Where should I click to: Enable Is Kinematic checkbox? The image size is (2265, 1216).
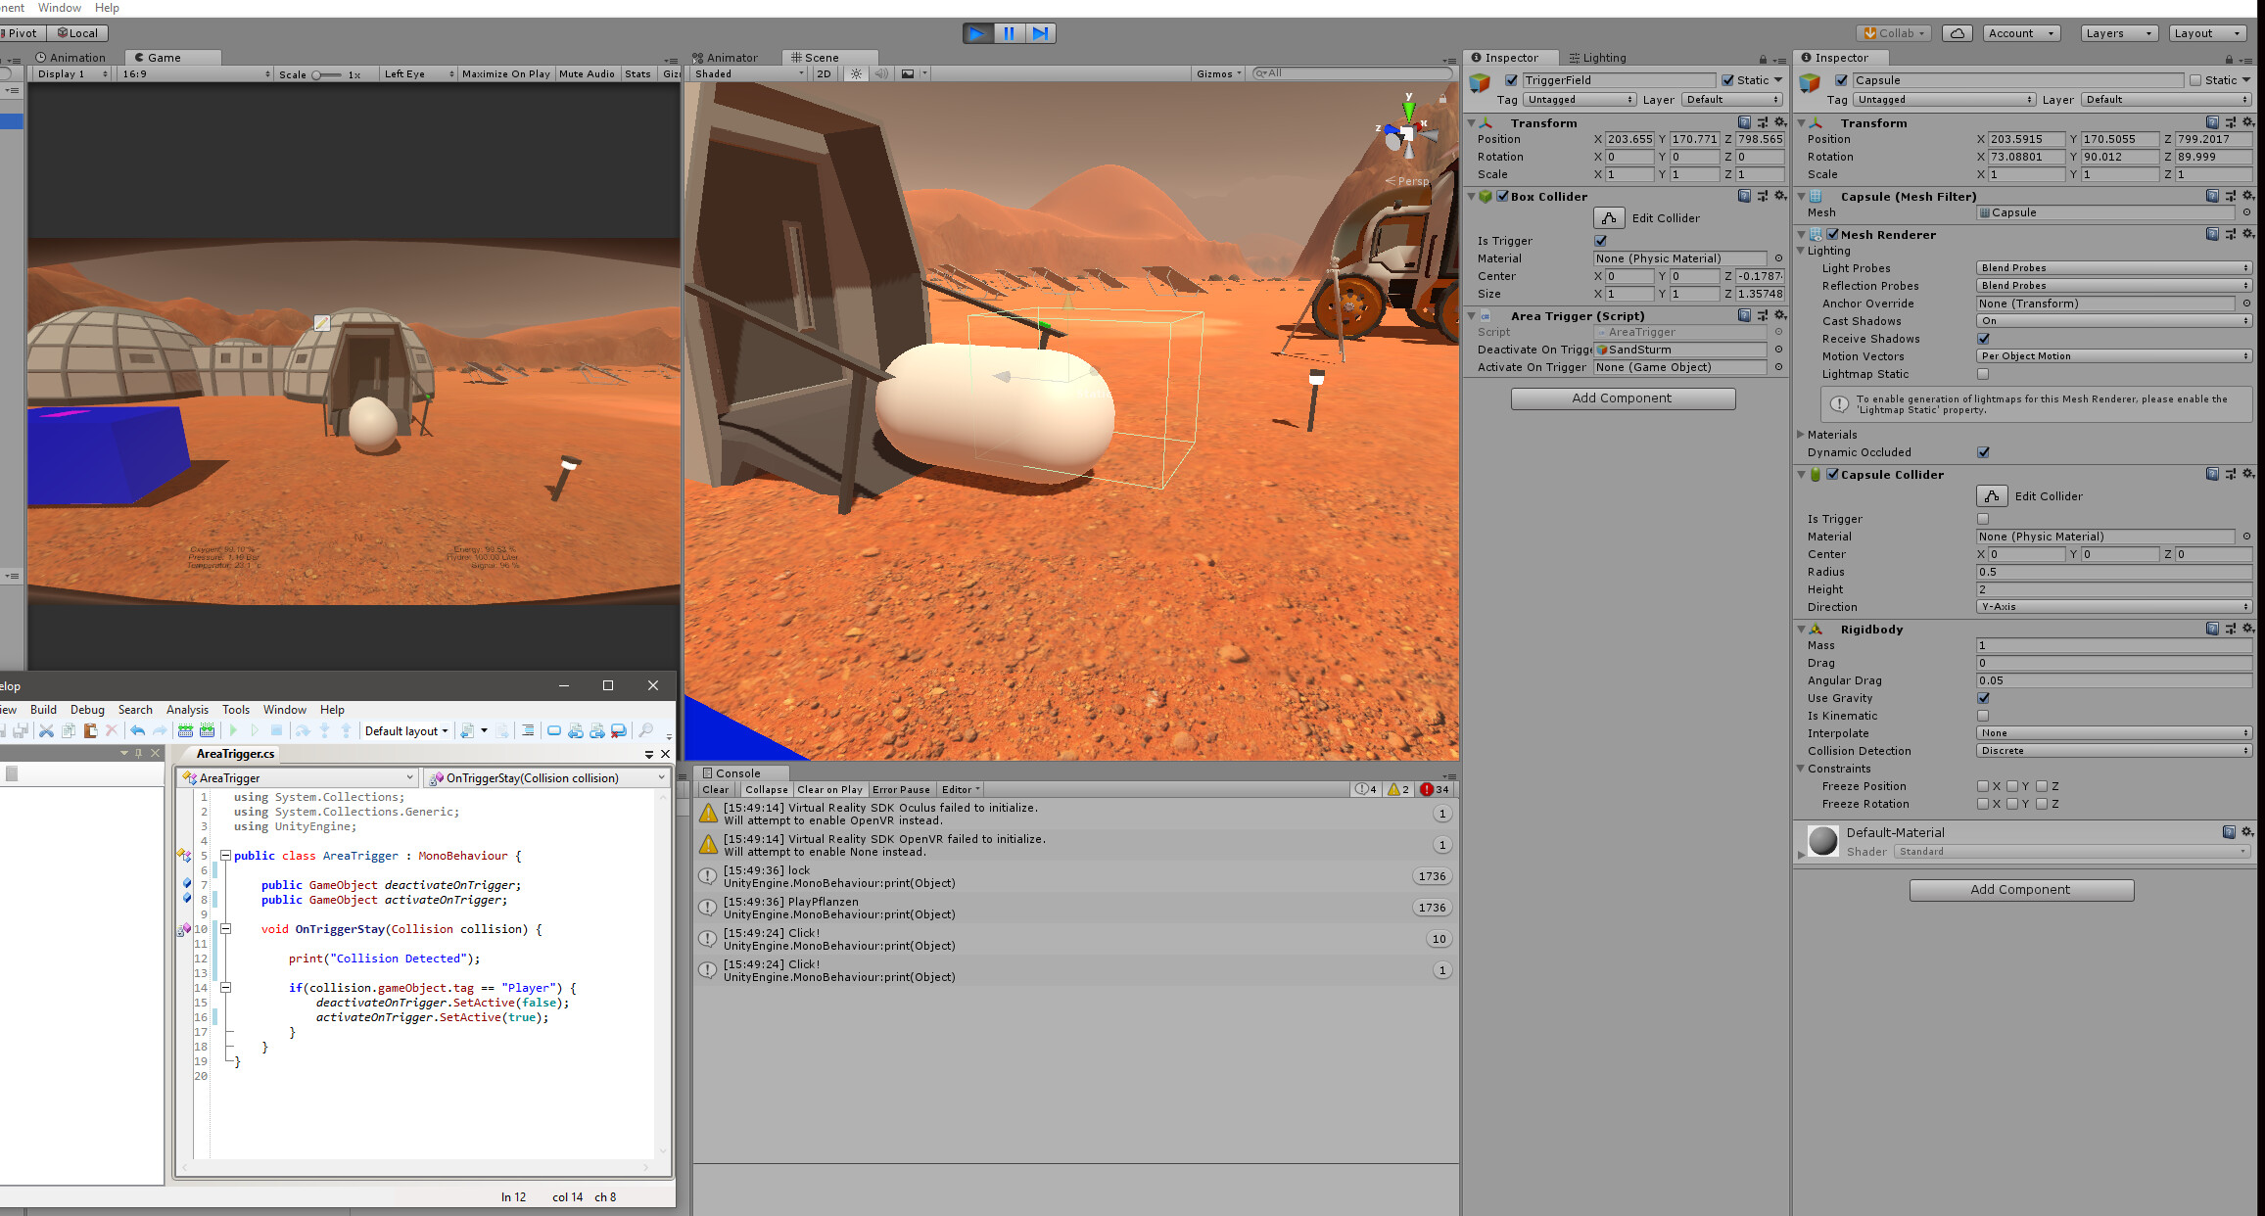pos(1983,716)
